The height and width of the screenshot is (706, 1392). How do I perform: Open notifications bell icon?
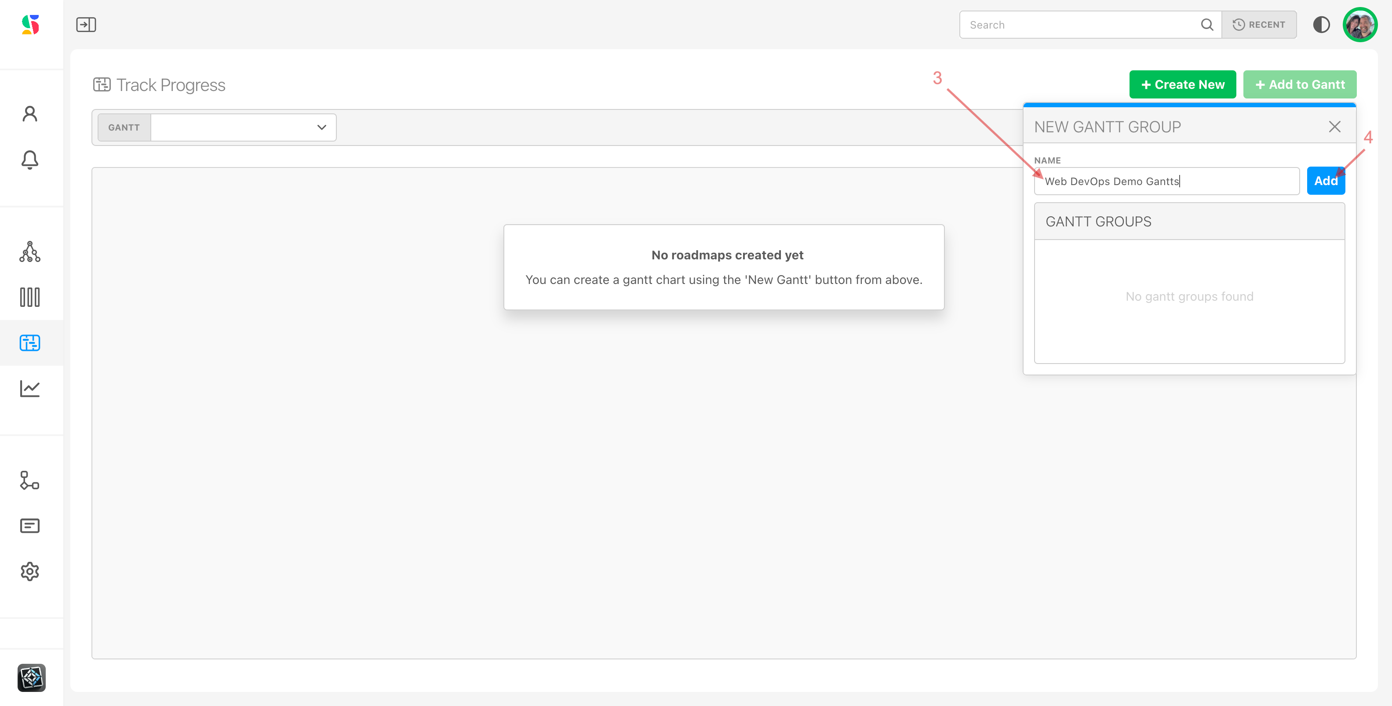30,160
